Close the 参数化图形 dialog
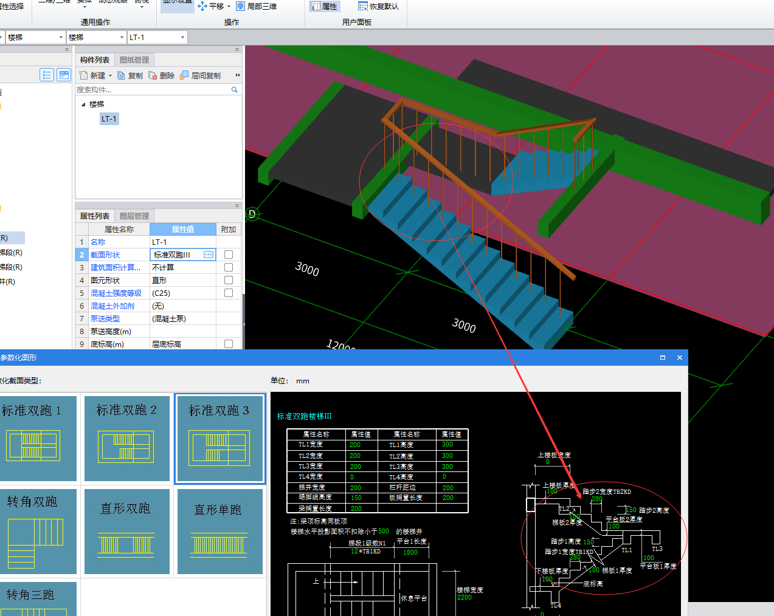 click(x=680, y=357)
